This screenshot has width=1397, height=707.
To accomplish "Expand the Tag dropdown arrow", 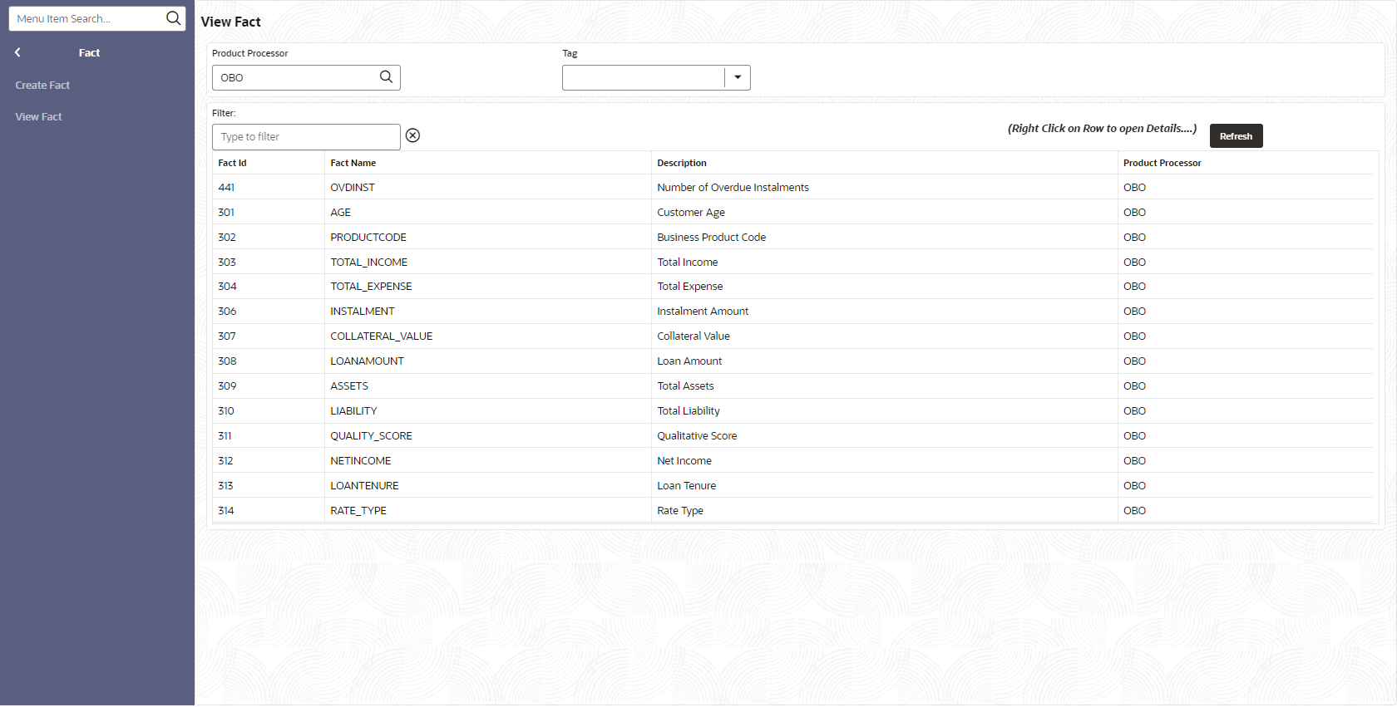I will (x=738, y=77).
